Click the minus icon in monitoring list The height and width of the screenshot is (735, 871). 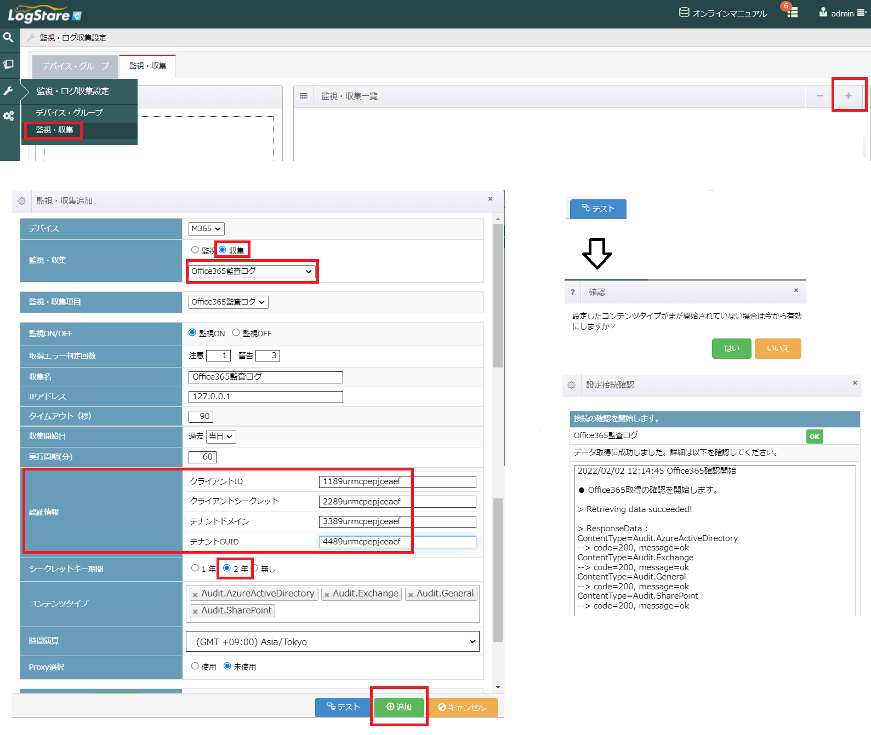pyautogui.click(x=819, y=96)
